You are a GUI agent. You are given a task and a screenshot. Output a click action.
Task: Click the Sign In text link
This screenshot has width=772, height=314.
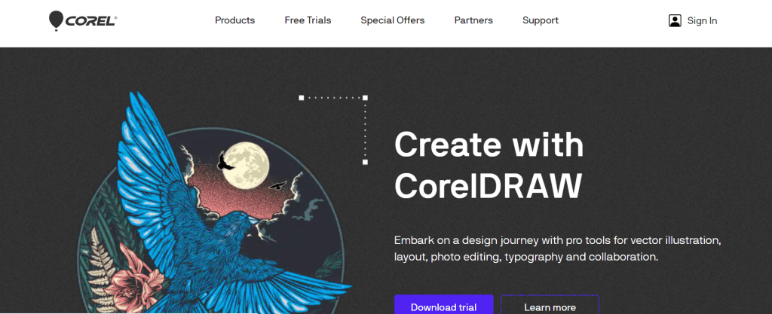702,21
